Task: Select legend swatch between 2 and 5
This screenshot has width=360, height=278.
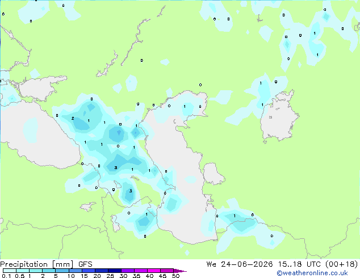Action: click(49, 271)
